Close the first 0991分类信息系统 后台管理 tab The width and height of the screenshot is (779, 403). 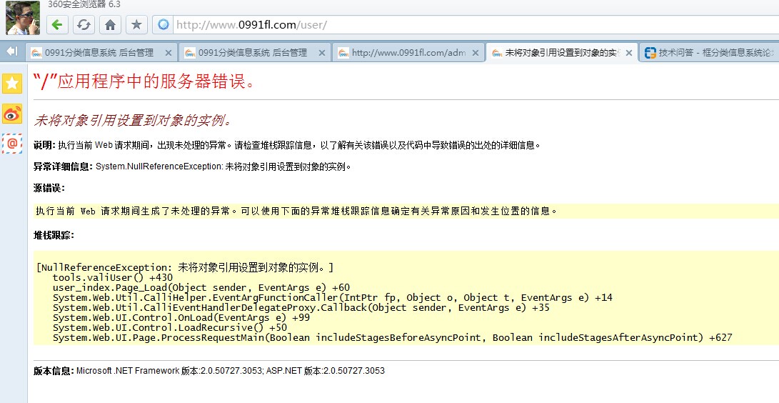(x=169, y=53)
